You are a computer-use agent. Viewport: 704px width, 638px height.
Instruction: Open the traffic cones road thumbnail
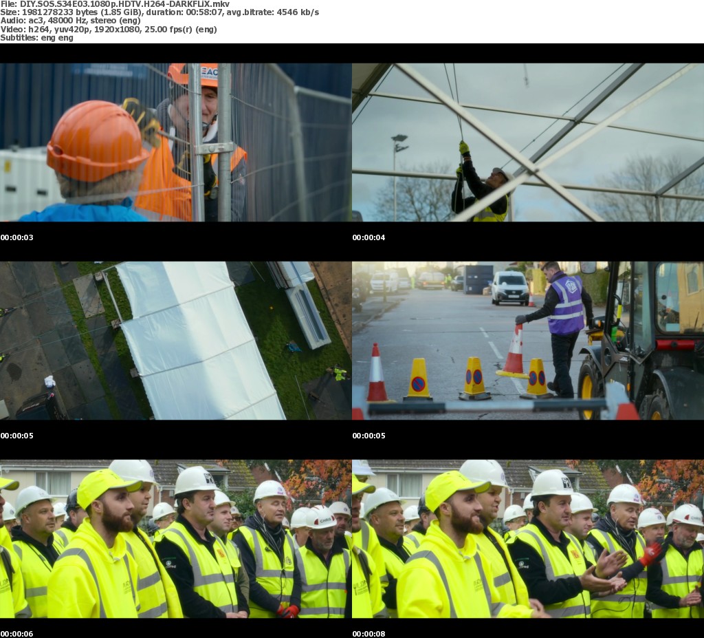click(x=528, y=341)
